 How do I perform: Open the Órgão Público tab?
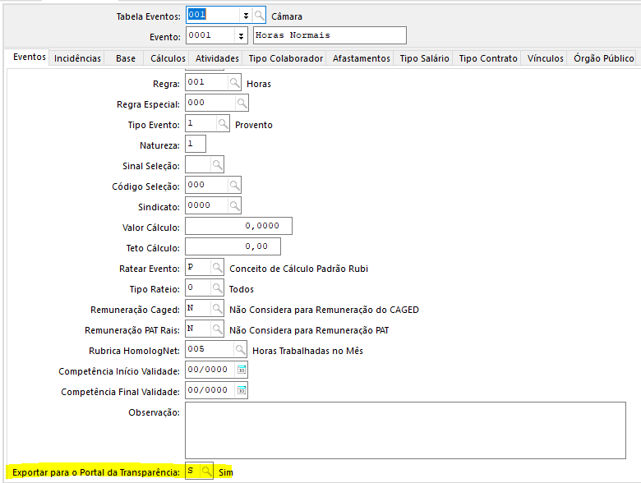pyautogui.click(x=603, y=58)
